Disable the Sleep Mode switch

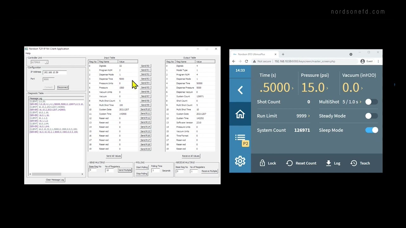coord(371,130)
